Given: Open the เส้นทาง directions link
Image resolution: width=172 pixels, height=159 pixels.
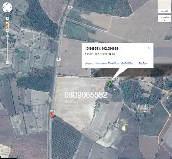Looking at the screenshot, I should click(89, 63).
